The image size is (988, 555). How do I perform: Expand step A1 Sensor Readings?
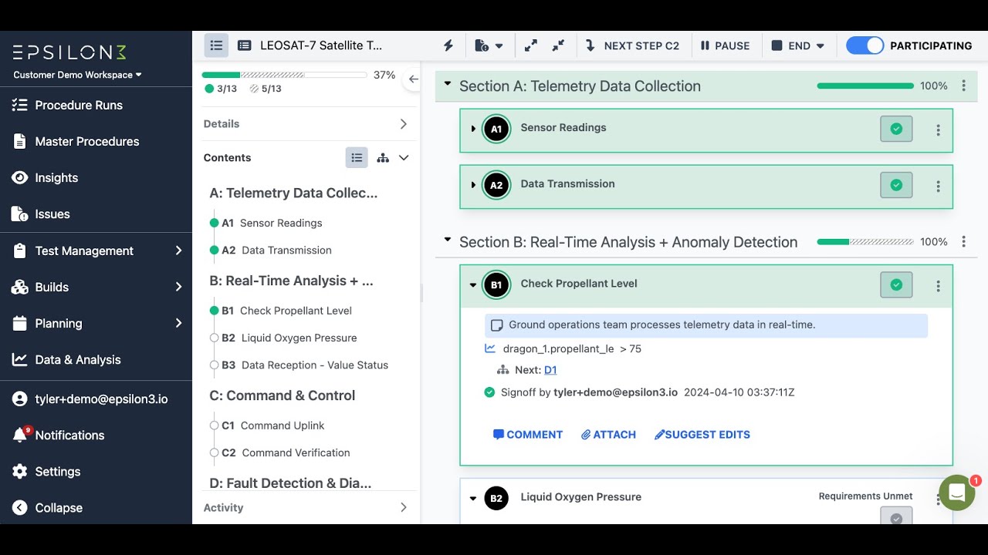(473, 129)
